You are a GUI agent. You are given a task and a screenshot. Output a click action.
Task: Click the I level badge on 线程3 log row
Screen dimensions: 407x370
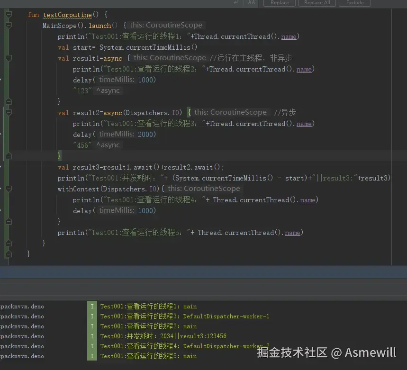[x=92, y=316]
